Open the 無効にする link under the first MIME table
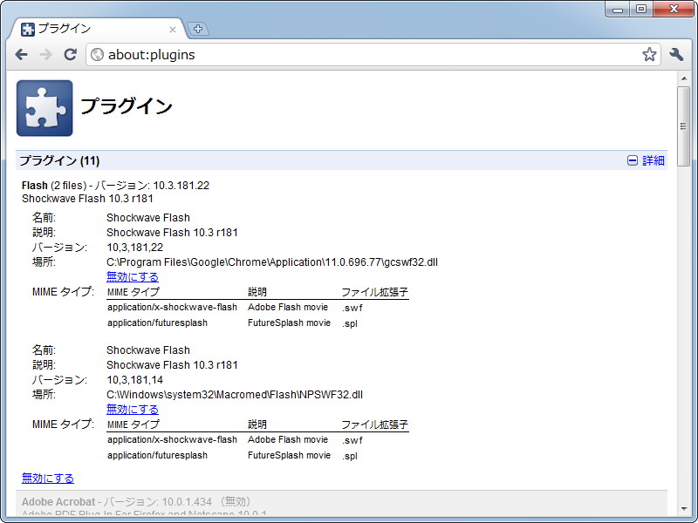 pos(132,409)
